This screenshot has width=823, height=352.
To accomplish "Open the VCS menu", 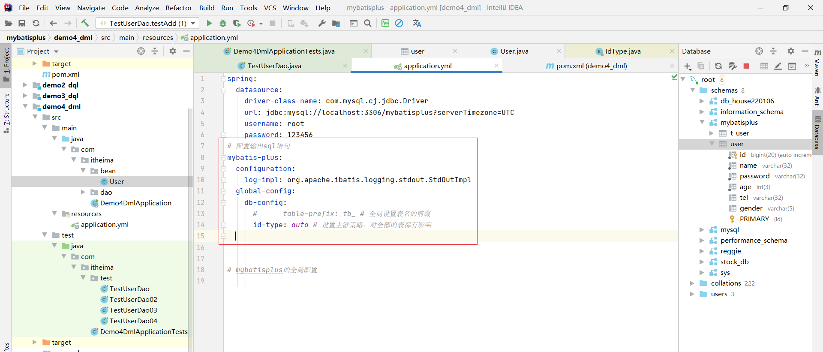I will click(x=270, y=8).
